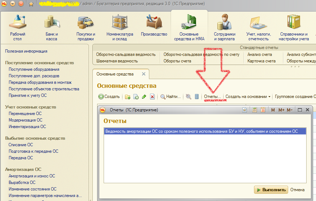The height and width of the screenshot is (201, 316).
Task: Open Оборотно-сальдовая ведомость report
Action: (x=126, y=54)
